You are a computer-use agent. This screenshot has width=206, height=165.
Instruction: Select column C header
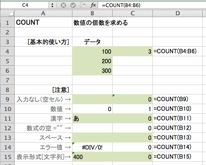click(x=133, y=13)
